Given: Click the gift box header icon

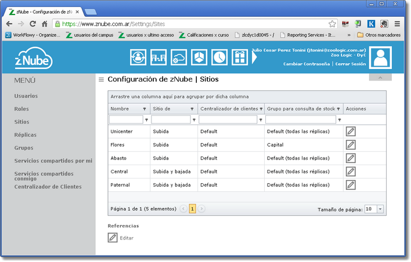Looking at the screenshot, I should pyautogui.click(x=239, y=57).
